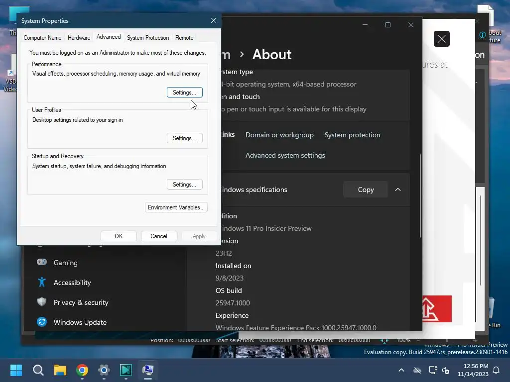Switch to the Remote tab
Screen dimensions: 510x382
tap(184, 38)
